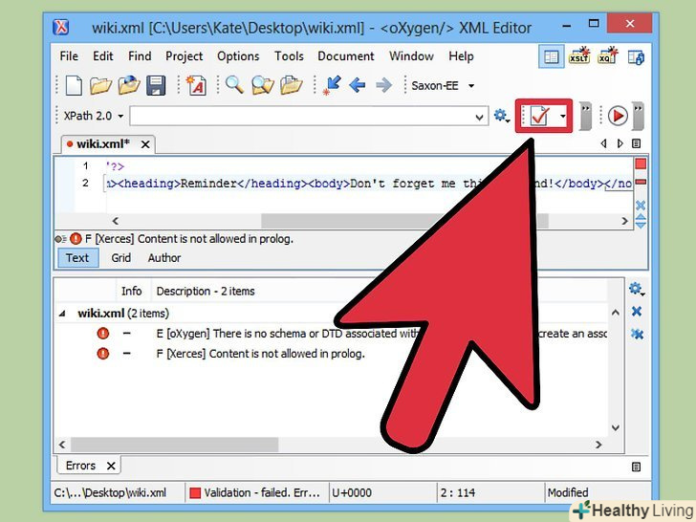The width and height of the screenshot is (696, 522).
Task: Close the wiki.xml editor tab
Action: pyautogui.click(x=145, y=144)
